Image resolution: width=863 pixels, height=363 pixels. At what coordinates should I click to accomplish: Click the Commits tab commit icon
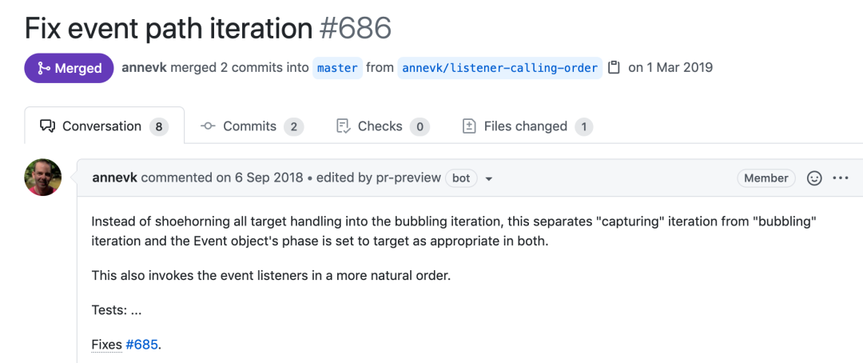(208, 126)
